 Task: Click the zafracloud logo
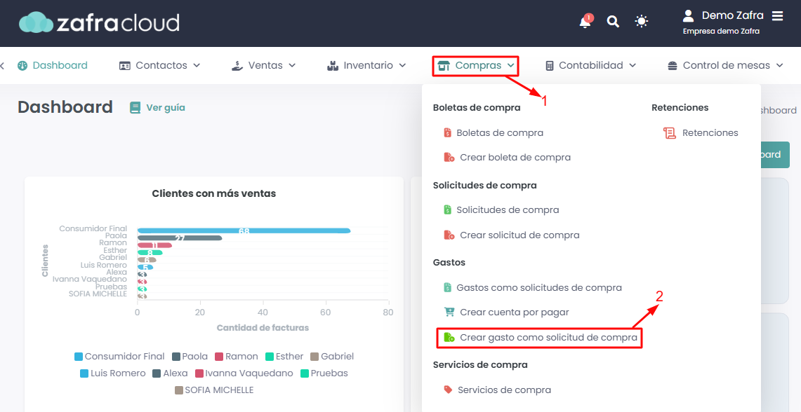99,23
